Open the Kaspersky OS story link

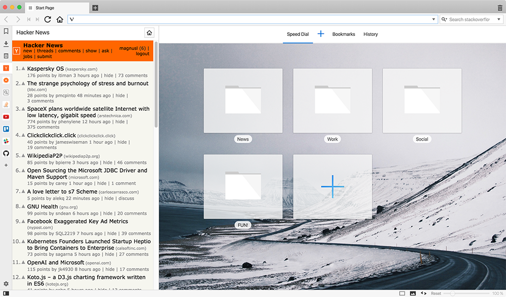pyautogui.click(x=46, y=69)
